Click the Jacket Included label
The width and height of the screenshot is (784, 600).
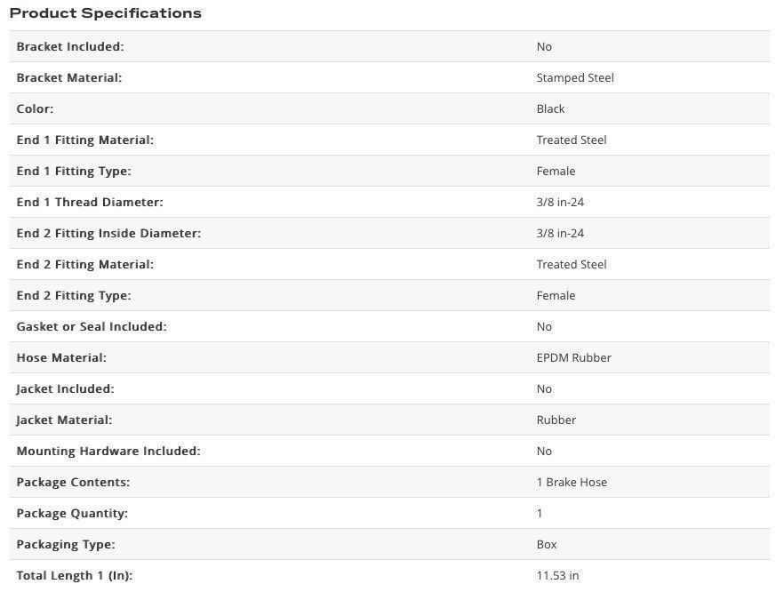coord(65,388)
